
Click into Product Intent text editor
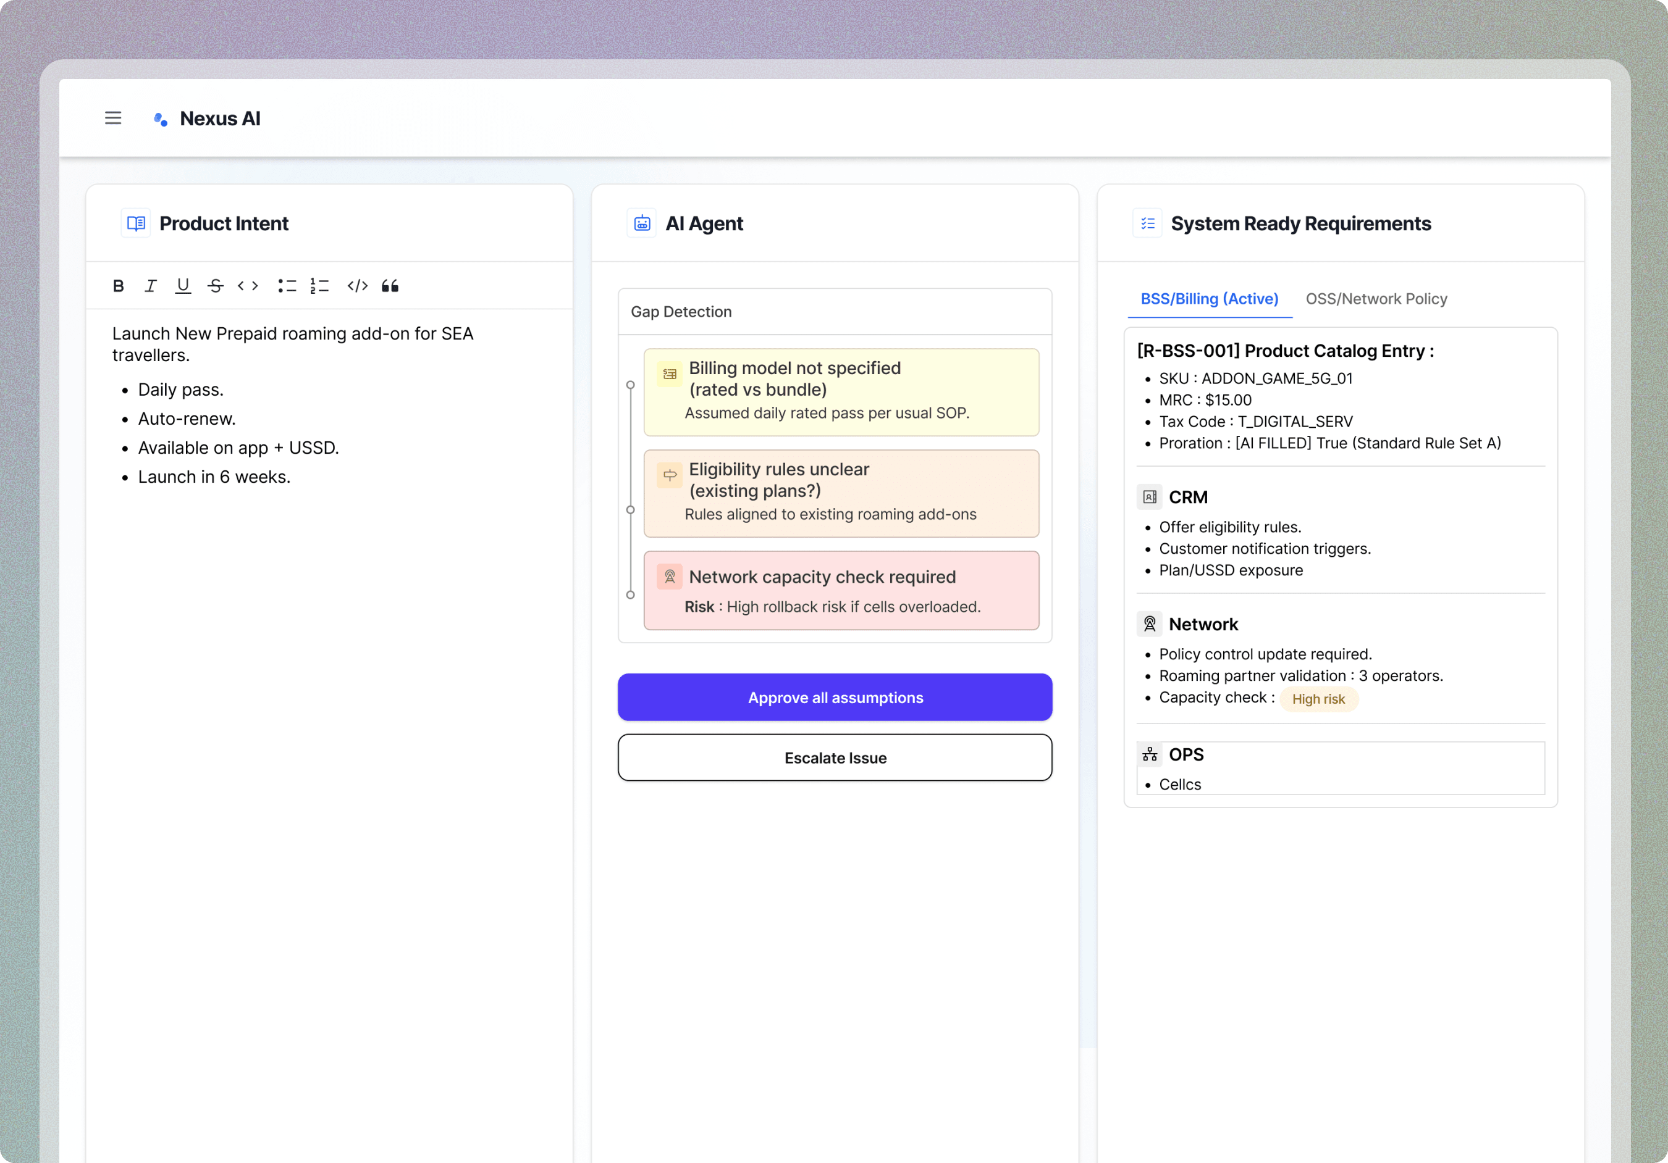point(329,653)
